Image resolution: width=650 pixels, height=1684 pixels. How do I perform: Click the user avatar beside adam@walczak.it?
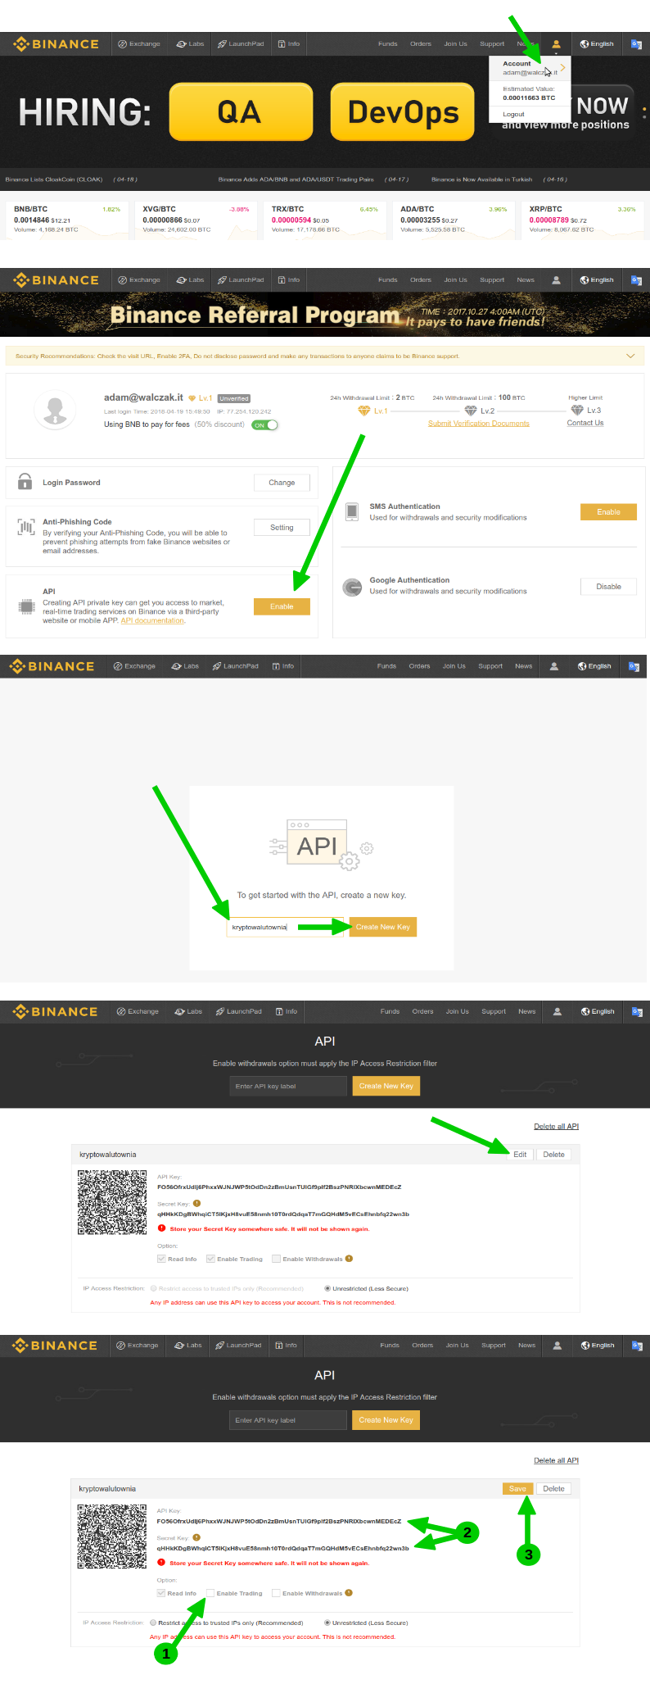pyautogui.click(x=56, y=409)
